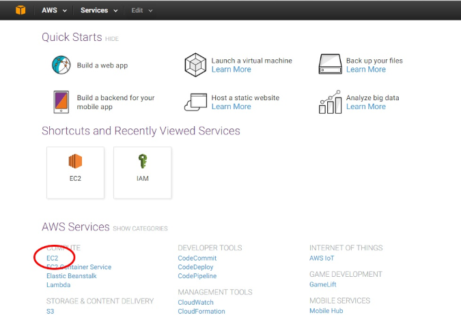461x315 pixels.
Task: Open Learn More under Back up your files
Action: pyautogui.click(x=366, y=70)
